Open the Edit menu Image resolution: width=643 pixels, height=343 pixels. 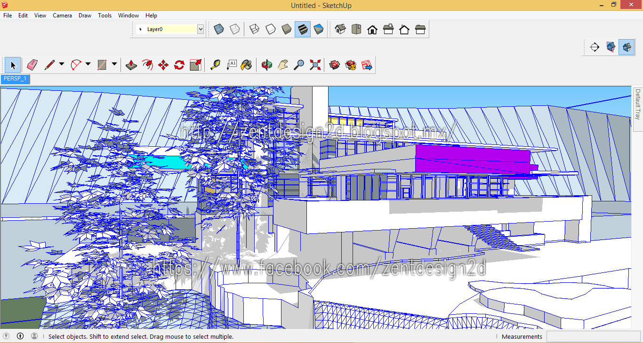(23, 16)
